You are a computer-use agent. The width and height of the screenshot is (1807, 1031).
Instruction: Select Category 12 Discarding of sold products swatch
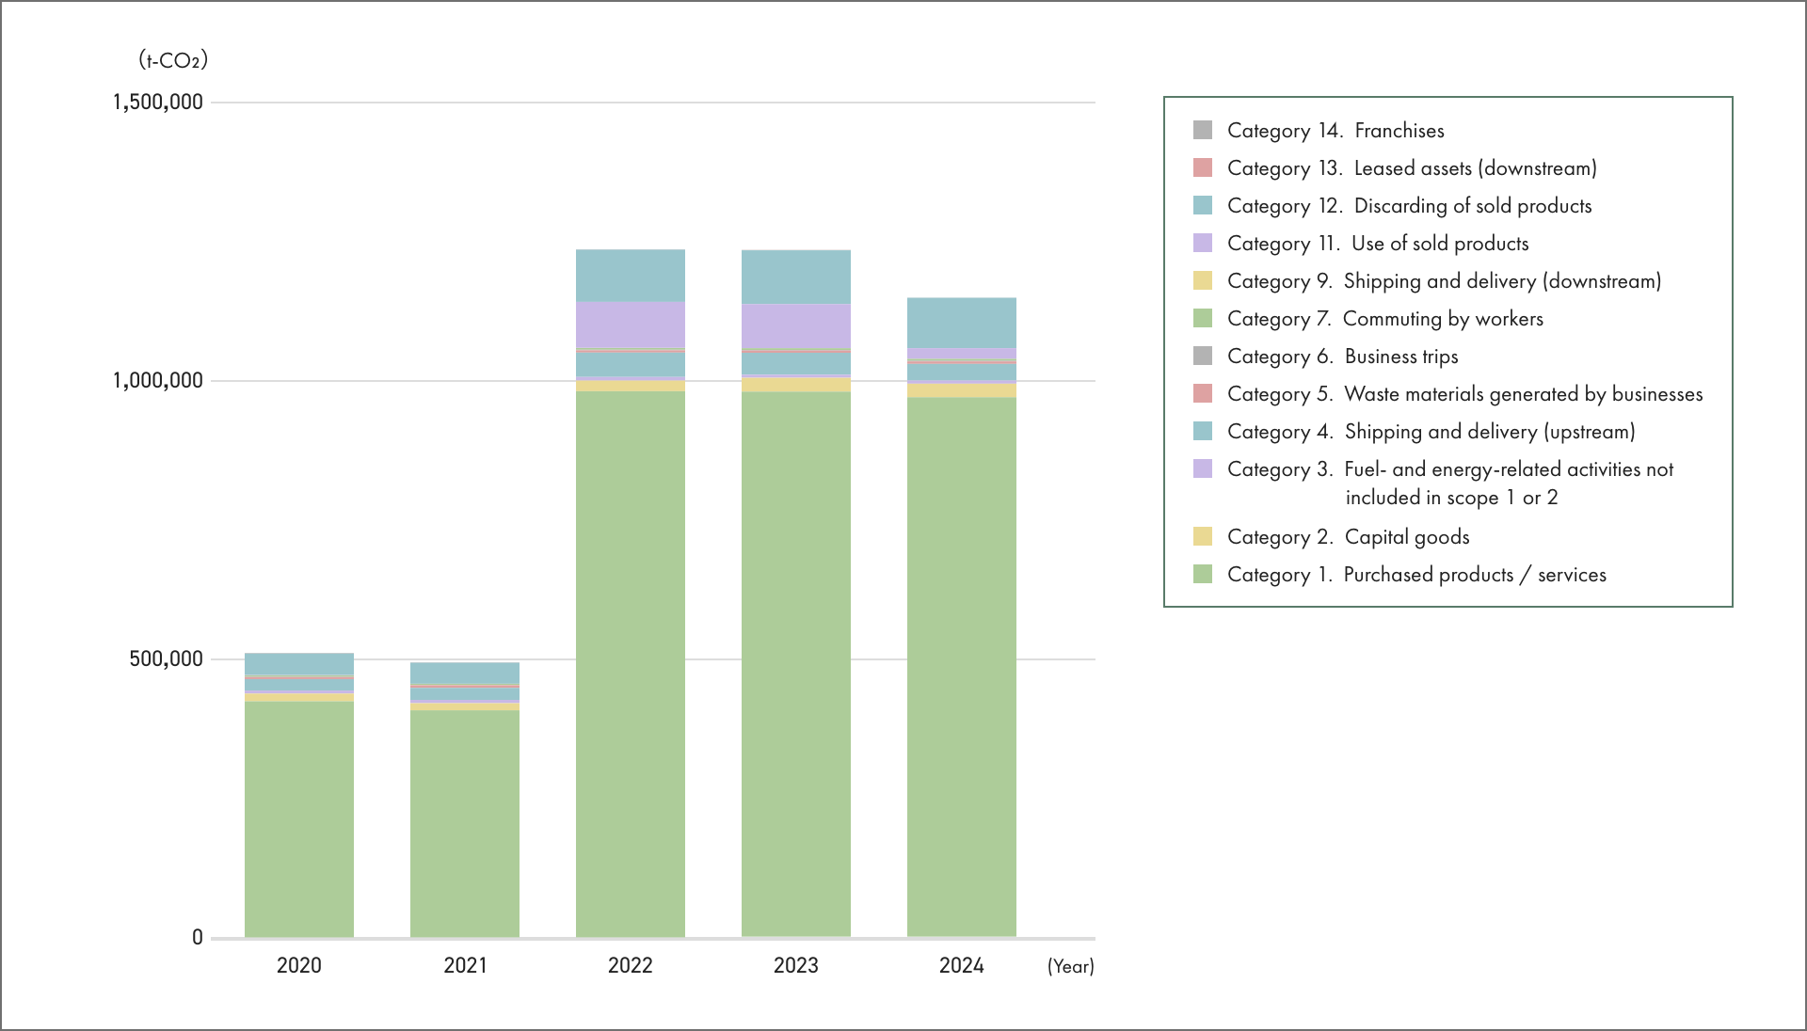1202,205
